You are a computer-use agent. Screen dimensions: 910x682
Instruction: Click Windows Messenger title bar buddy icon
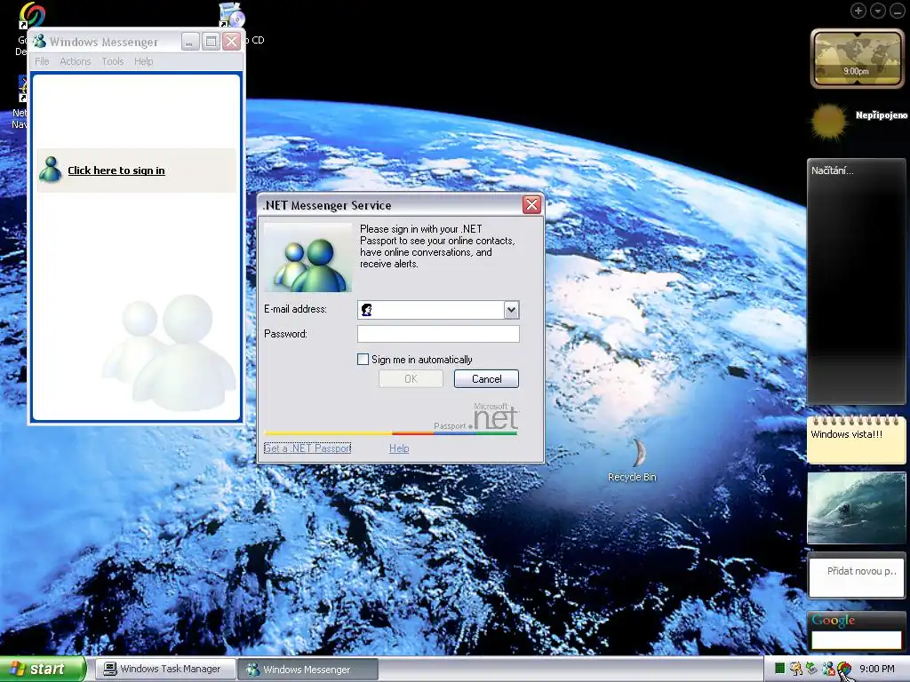point(39,42)
